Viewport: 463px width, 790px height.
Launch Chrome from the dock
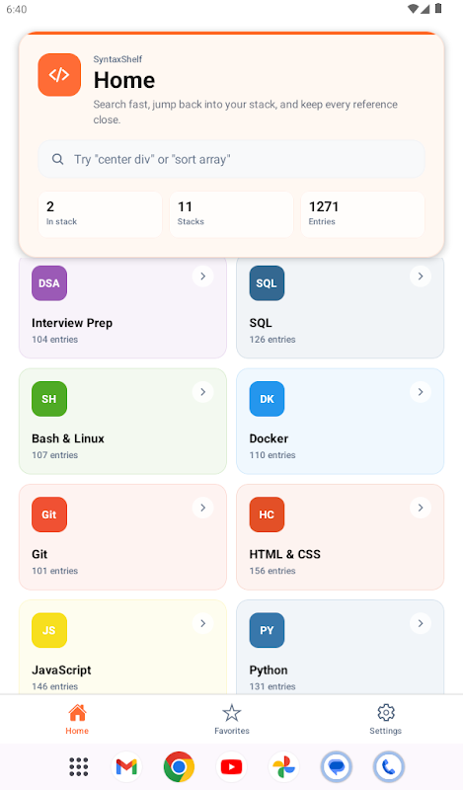[x=179, y=767]
